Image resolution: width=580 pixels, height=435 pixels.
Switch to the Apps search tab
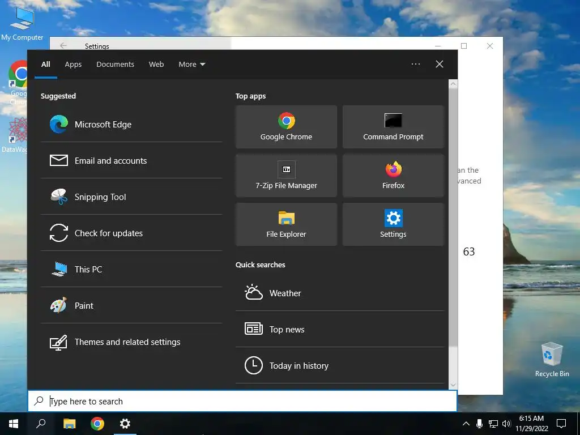(x=73, y=65)
